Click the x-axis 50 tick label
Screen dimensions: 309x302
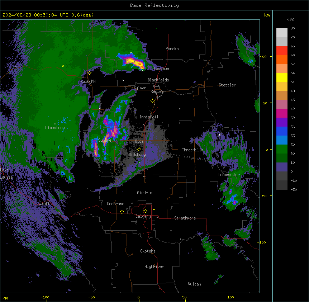tap(185, 297)
